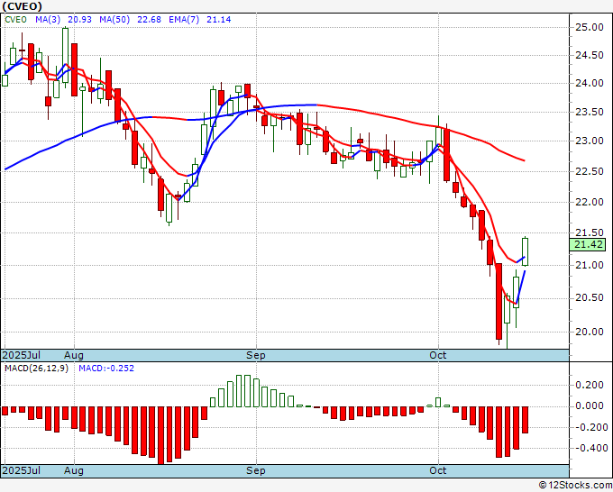Click the latest green candlestick at far right
613x492 pixels.
coord(526,251)
